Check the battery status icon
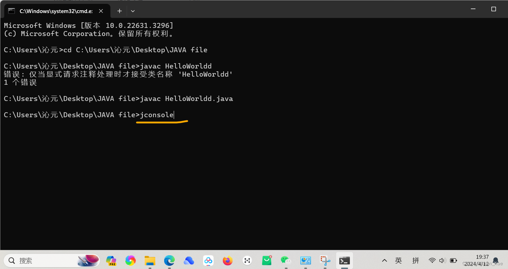This screenshot has width=508, height=269. tap(454, 261)
